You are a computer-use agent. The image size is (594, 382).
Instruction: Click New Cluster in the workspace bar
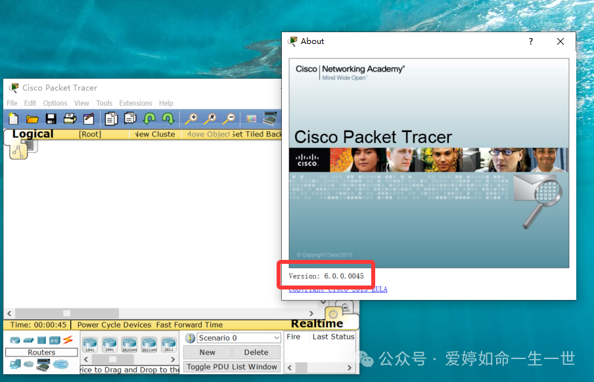coord(155,134)
